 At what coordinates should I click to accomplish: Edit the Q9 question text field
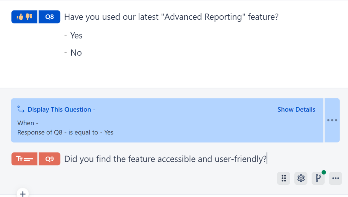point(166,159)
